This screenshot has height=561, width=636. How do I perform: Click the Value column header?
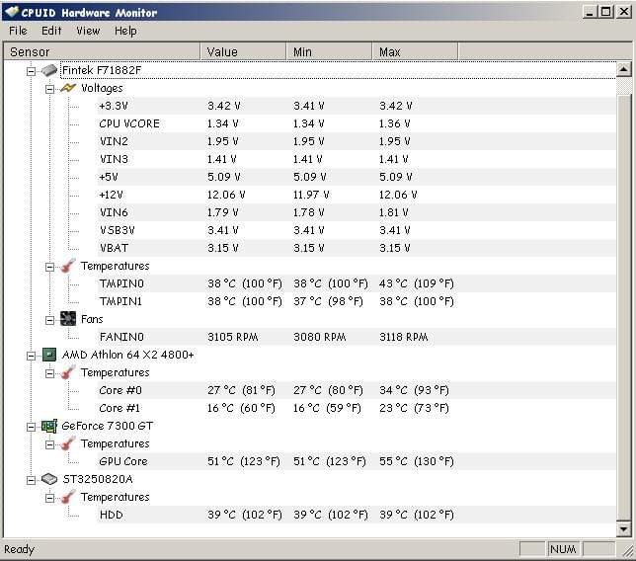(x=243, y=52)
